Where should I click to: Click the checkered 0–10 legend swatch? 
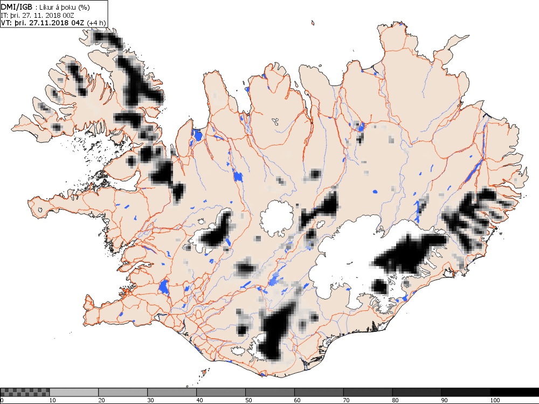(25, 392)
